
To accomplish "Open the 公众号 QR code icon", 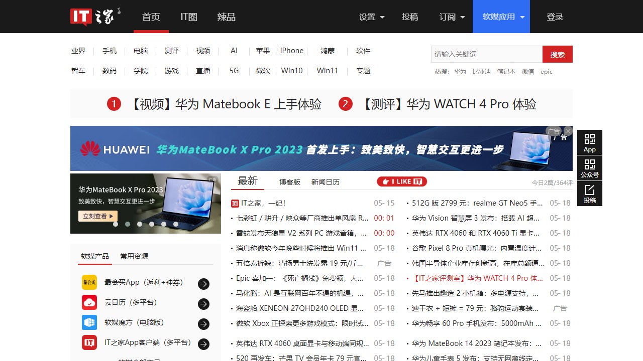I will pyautogui.click(x=589, y=168).
